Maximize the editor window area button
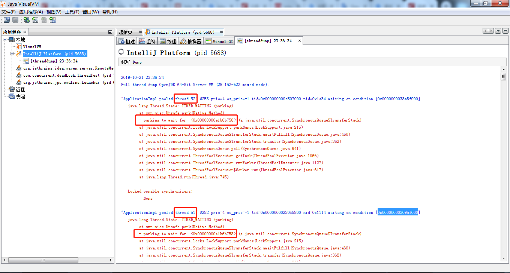This screenshot has height=273, width=510. click(x=505, y=31)
